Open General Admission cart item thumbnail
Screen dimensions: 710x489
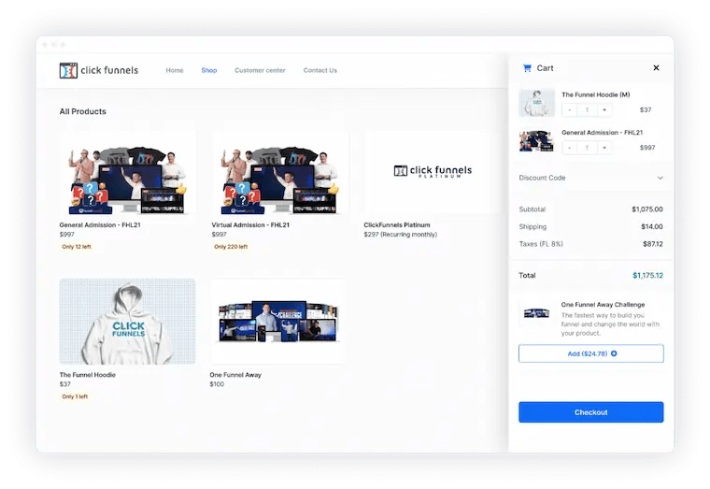coord(536,140)
